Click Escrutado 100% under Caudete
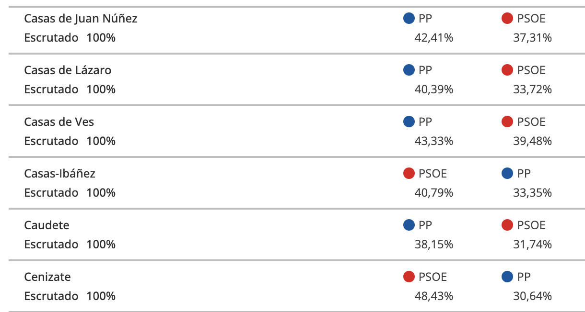Screen dimensions: 585x312 pos(70,245)
